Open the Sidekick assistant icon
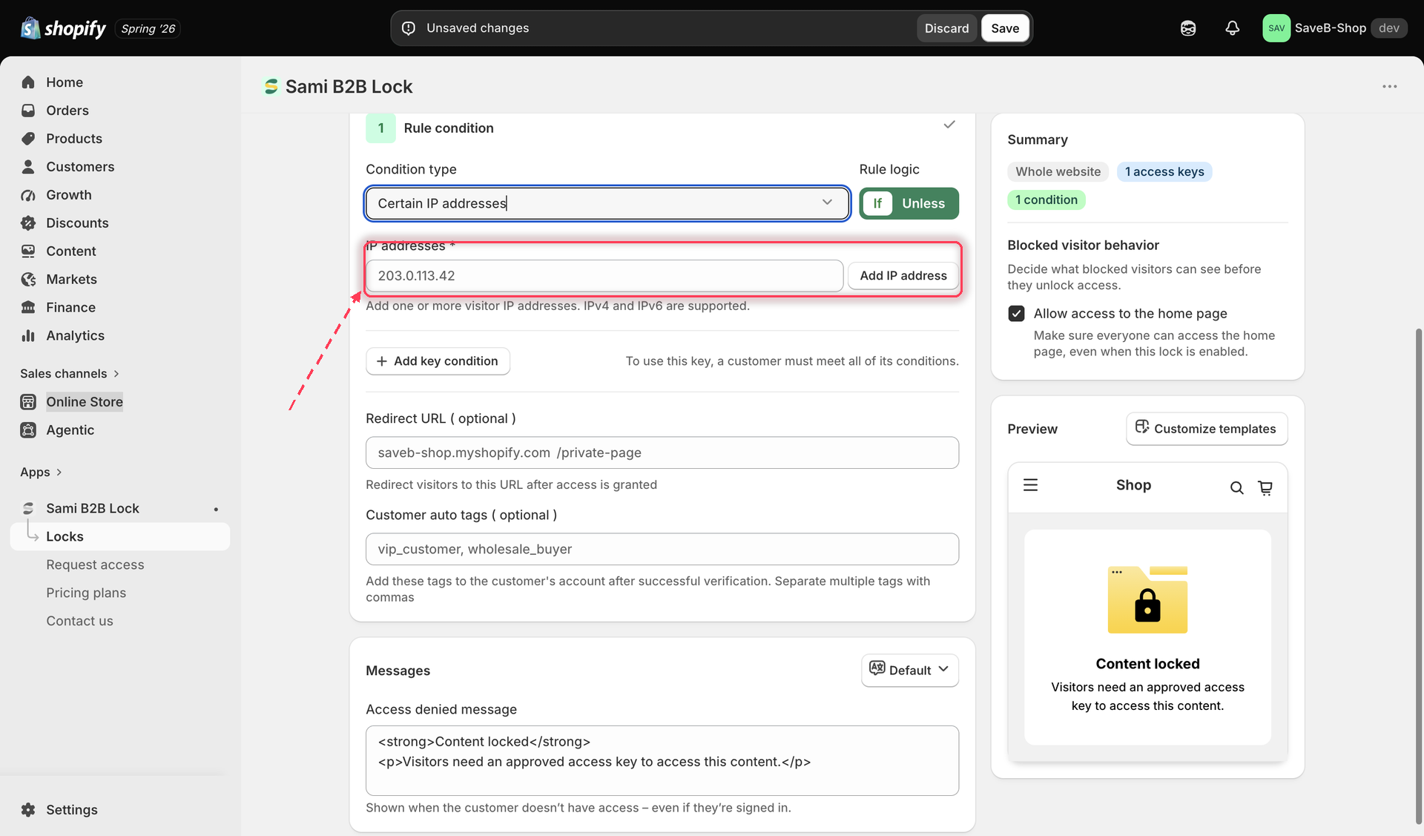1424x836 pixels. [x=1188, y=28]
